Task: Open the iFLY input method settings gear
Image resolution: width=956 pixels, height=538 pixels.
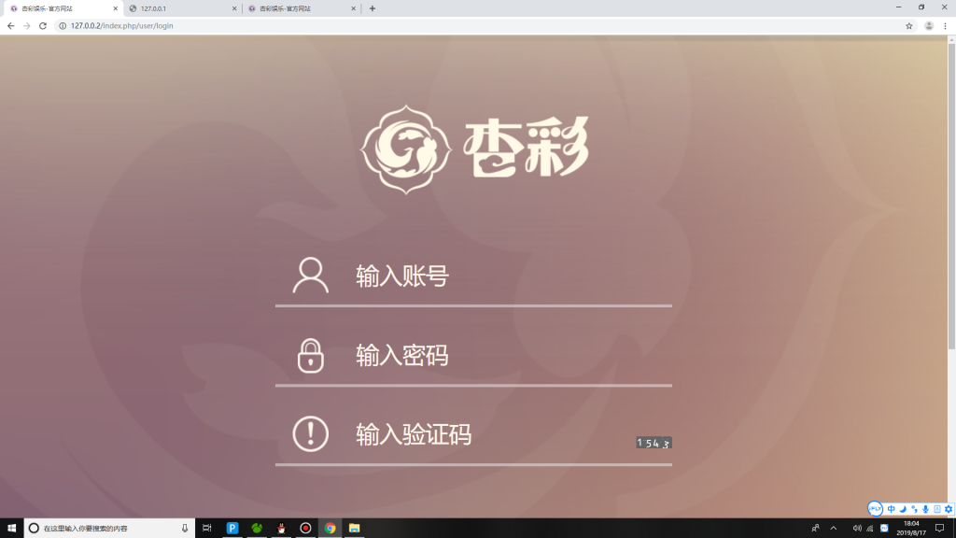Action: tap(949, 509)
